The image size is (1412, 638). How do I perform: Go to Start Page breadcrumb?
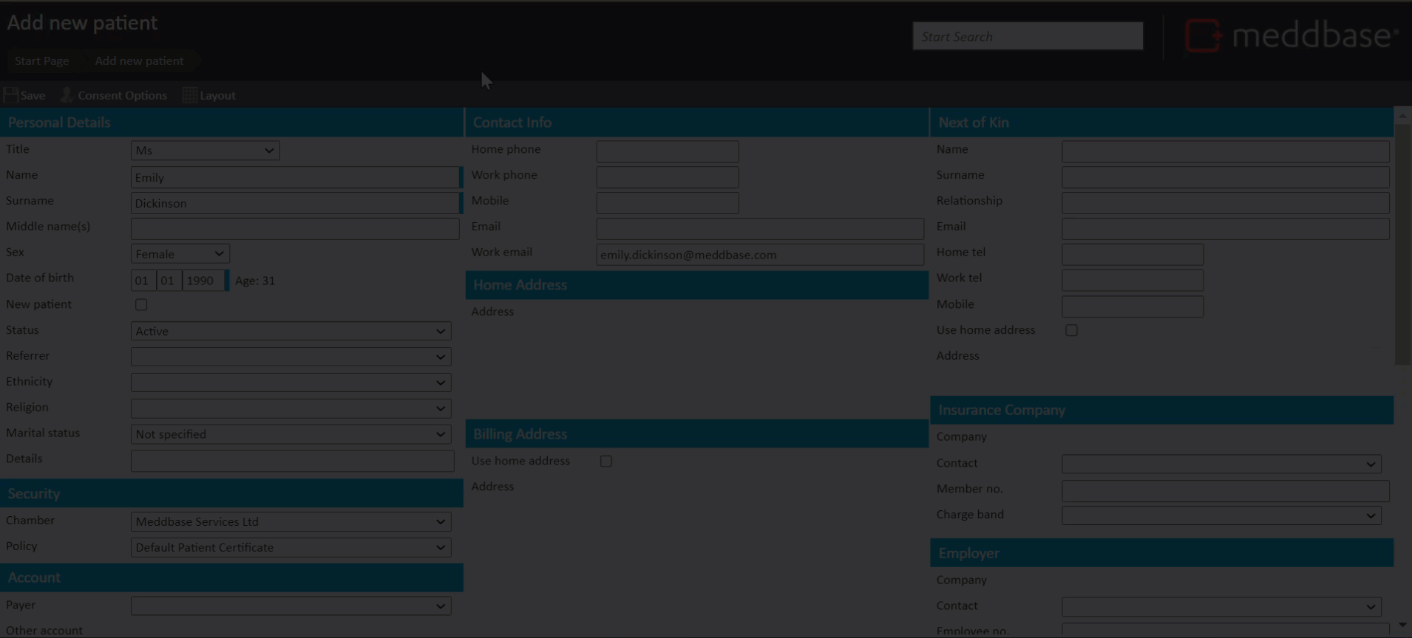pyautogui.click(x=42, y=61)
